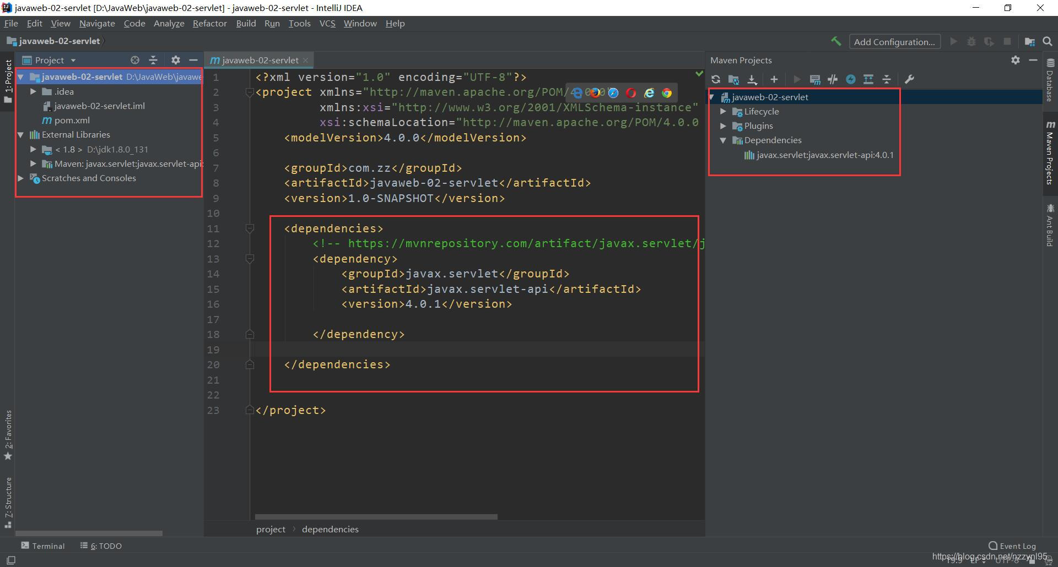Open the 6: TODO tool window button
Image resolution: width=1058 pixels, height=567 pixels.
point(101,546)
